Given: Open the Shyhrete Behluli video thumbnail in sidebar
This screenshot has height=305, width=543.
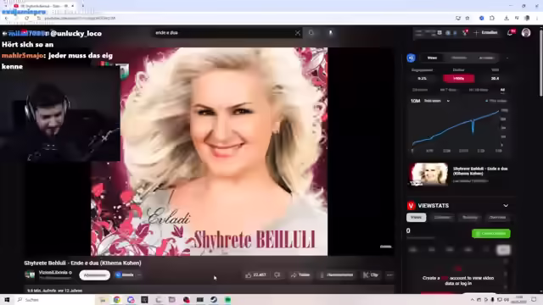Looking at the screenshot, I should click(x=428, y=174).
